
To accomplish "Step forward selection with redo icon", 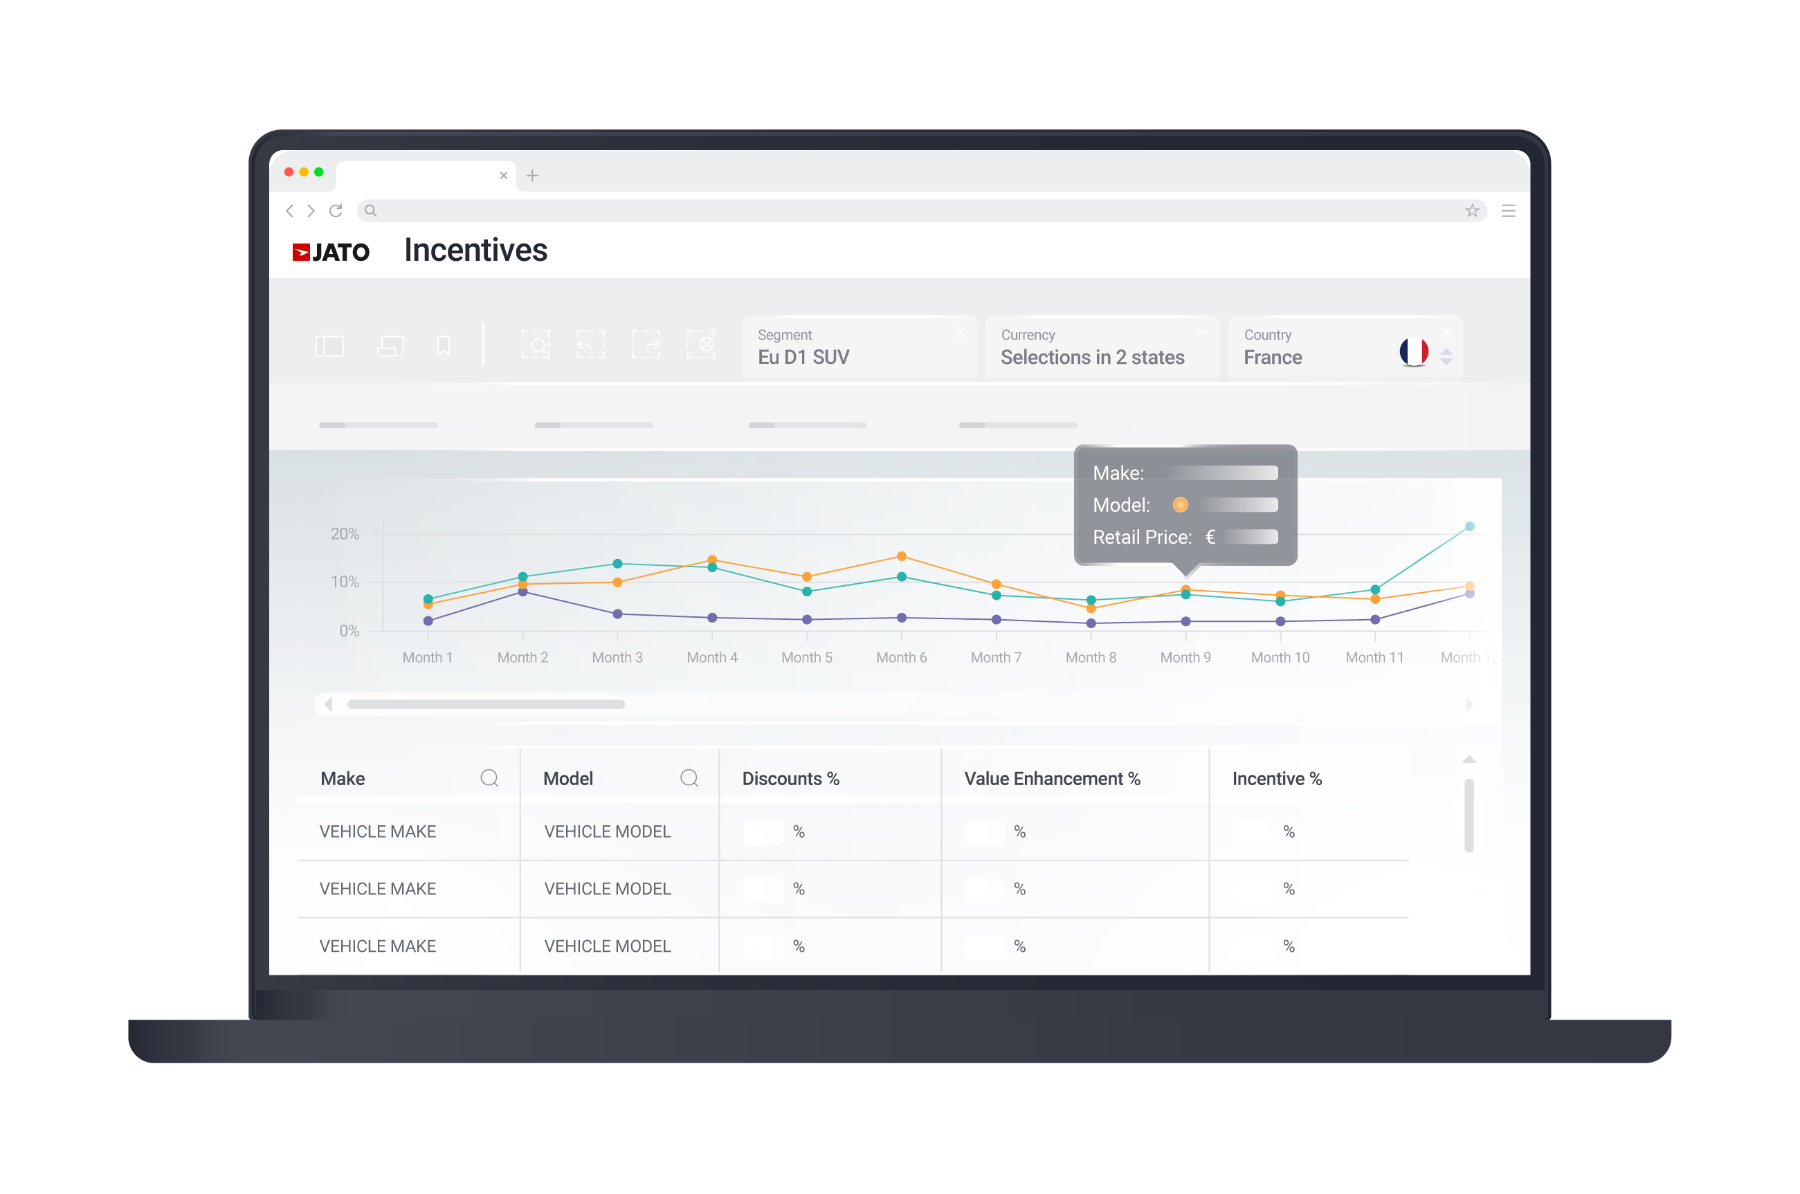I will (646, 345).
